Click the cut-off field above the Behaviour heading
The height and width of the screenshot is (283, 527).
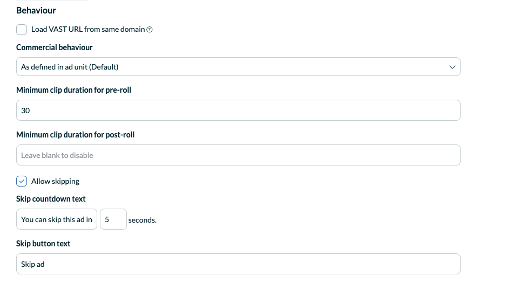pyautogui.click(x=52, y=1)
